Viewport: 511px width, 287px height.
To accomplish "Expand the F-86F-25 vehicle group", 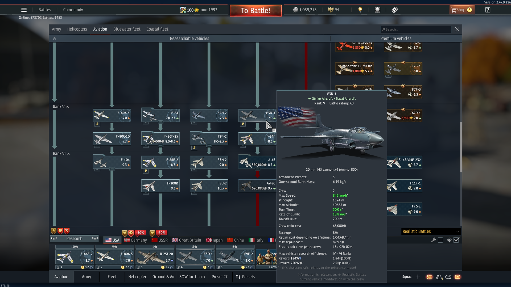I will (x=160, y=146).
